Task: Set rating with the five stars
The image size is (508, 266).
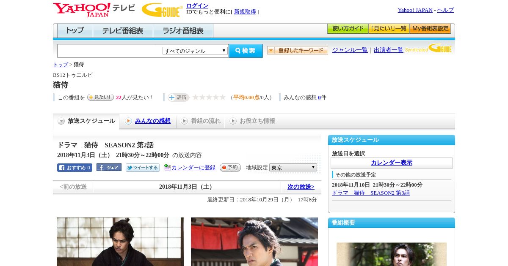Action: pos(209,97)
